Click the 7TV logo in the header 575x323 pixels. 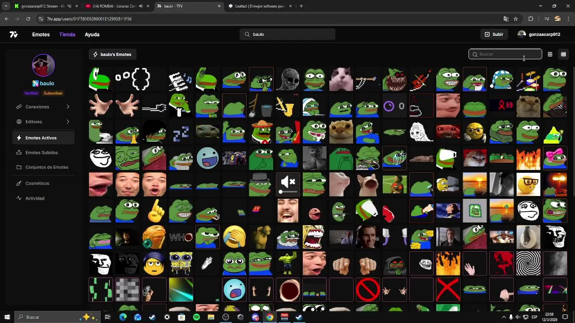14,35
